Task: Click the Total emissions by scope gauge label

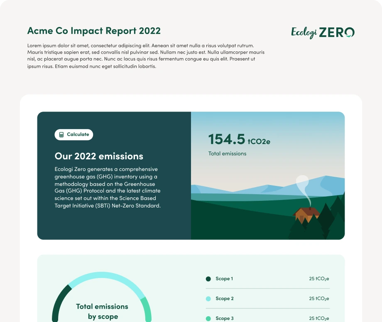Action: pyautogui.click(x=102, y=311)
